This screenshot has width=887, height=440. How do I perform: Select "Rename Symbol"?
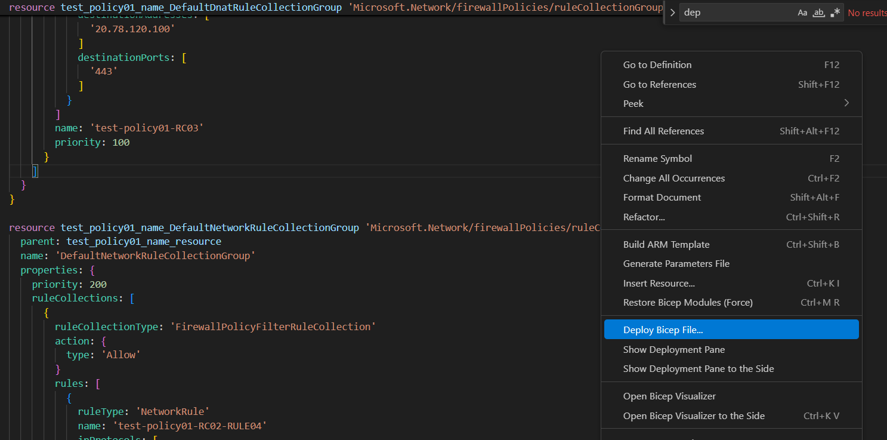(x=657, y=158)
